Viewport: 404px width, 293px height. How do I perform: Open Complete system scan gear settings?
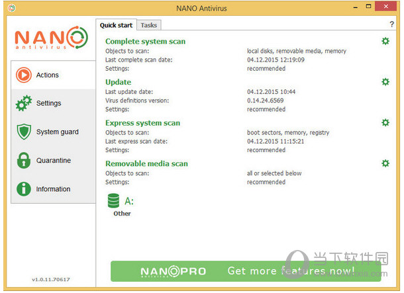(x=385, y=41)
